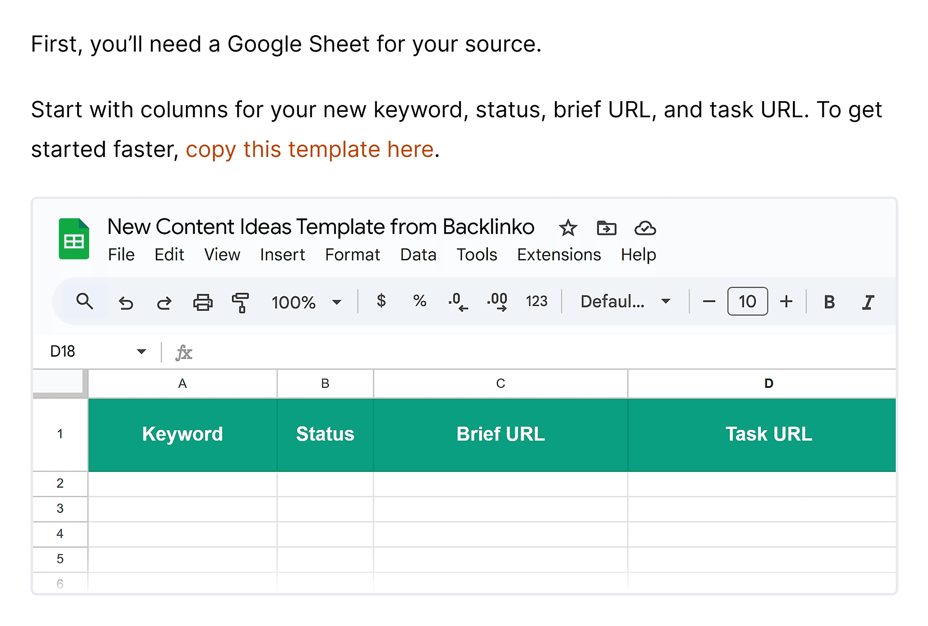Toggle bold formatting

click(x=829, y=302)
